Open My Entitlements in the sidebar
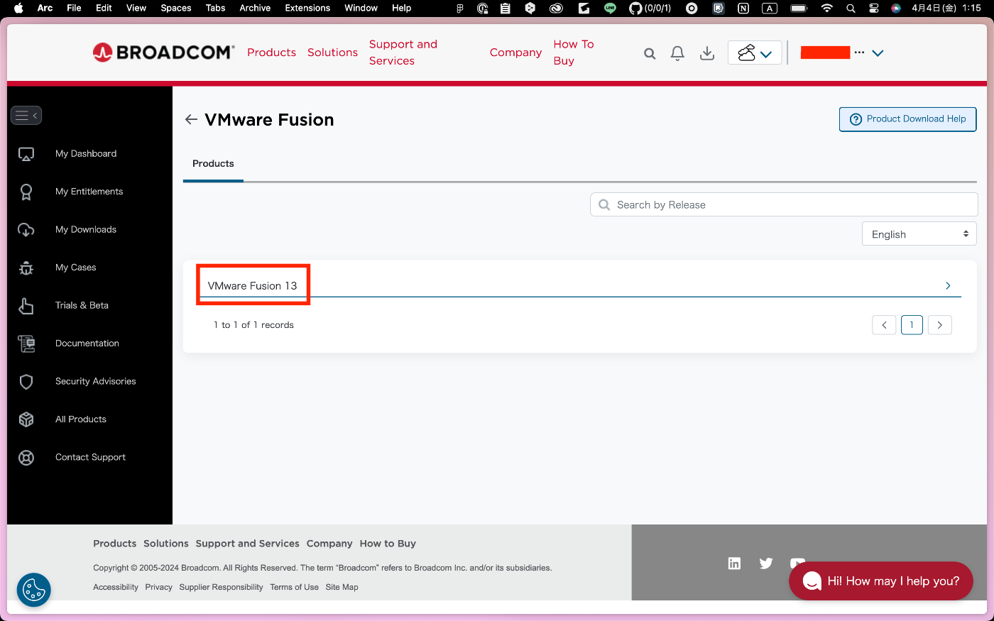The height and width of the screenshot is (621, 994). click(89, 192)
